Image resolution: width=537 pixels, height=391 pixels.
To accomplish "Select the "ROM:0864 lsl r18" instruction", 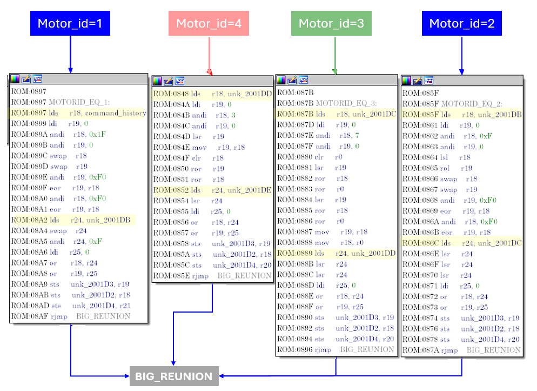I will [437, 157].
